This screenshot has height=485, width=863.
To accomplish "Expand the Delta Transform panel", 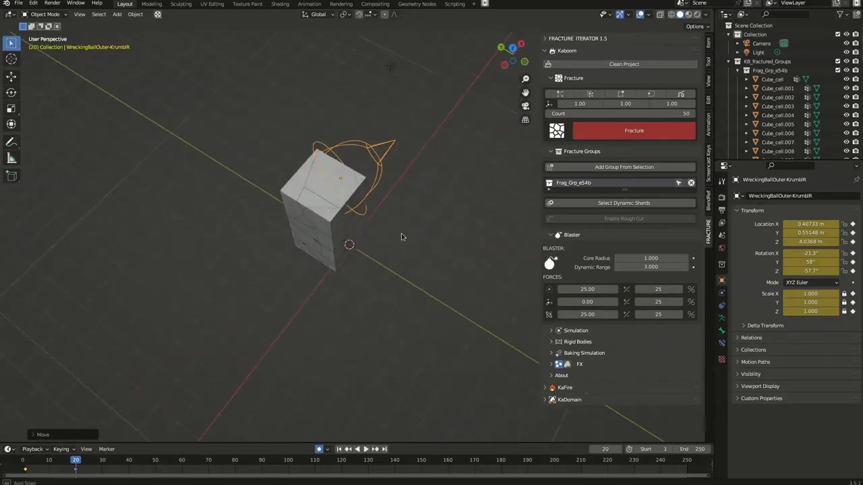I will click(765, 325).
